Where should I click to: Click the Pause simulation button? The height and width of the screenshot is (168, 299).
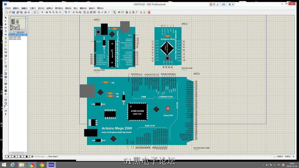[21, 156]
